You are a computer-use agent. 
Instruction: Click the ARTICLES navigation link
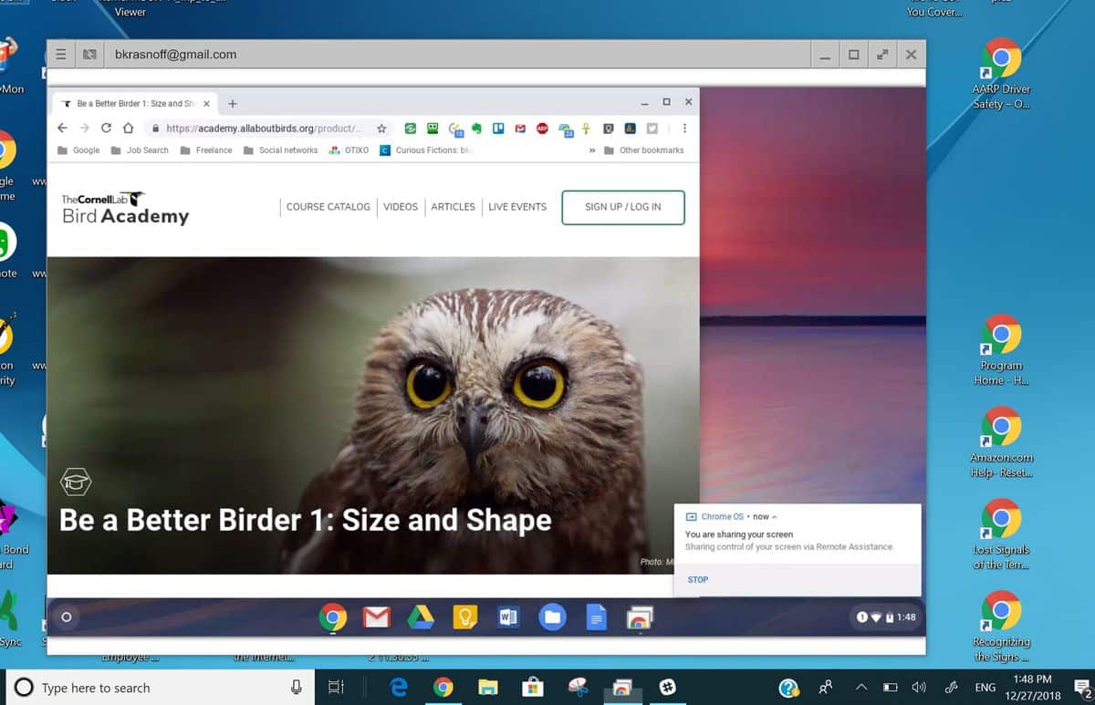click(x=453, y=207)
